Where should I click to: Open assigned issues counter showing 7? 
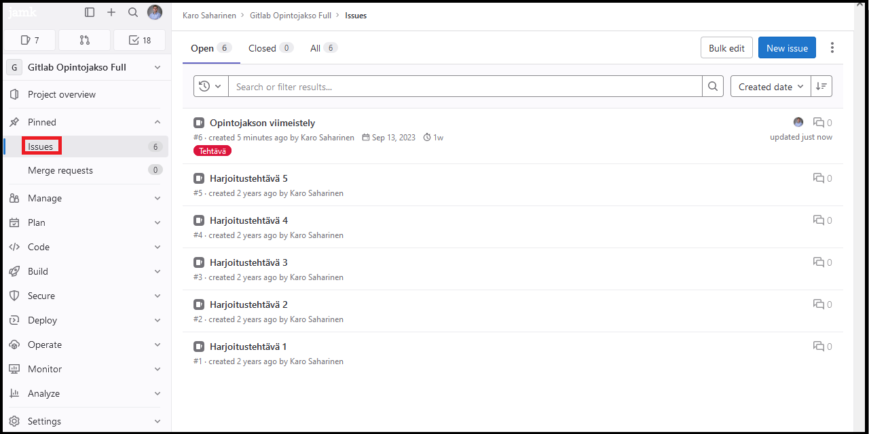(x=30, y=40)
